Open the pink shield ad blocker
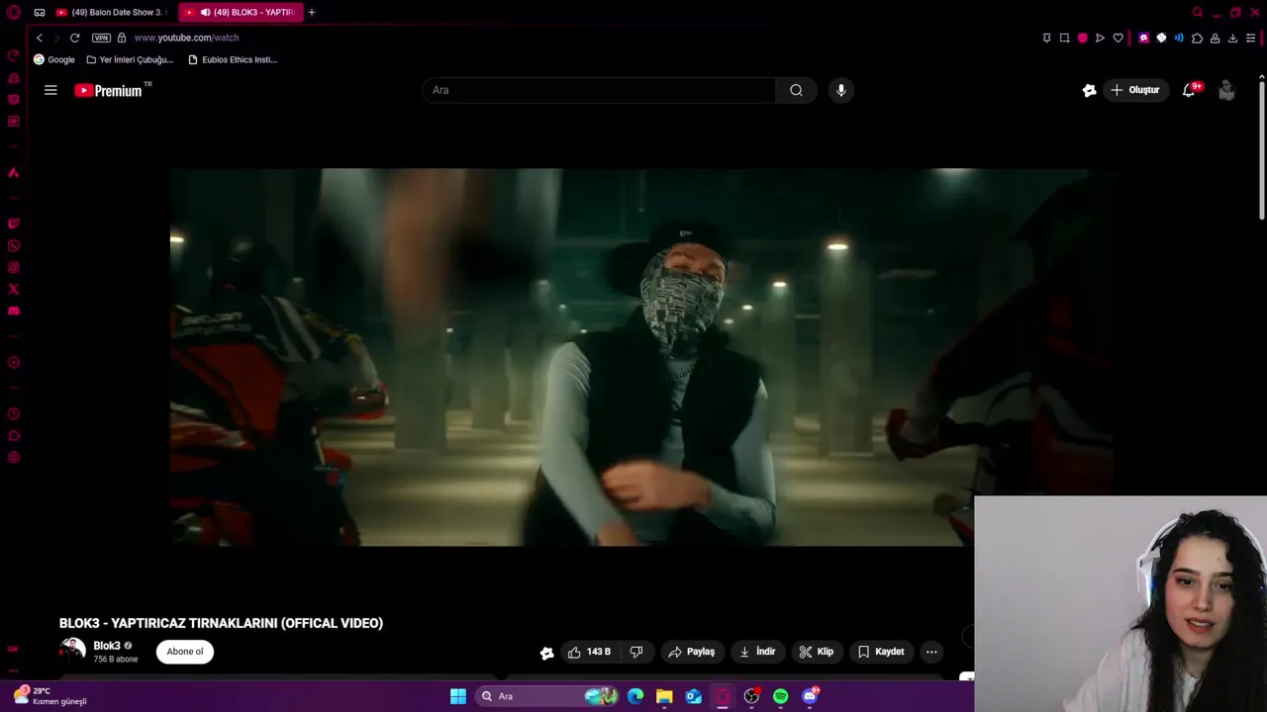This screenshot has width=1267, height=712. [1082, 38]
